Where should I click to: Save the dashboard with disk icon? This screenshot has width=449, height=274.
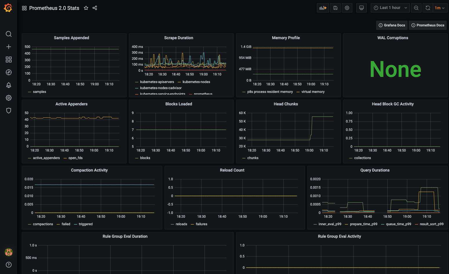coord(335,8)
